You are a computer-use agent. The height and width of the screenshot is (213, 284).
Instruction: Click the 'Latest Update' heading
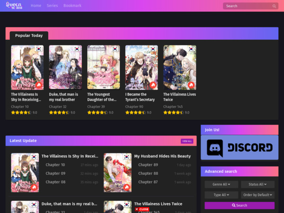[23, 141]
